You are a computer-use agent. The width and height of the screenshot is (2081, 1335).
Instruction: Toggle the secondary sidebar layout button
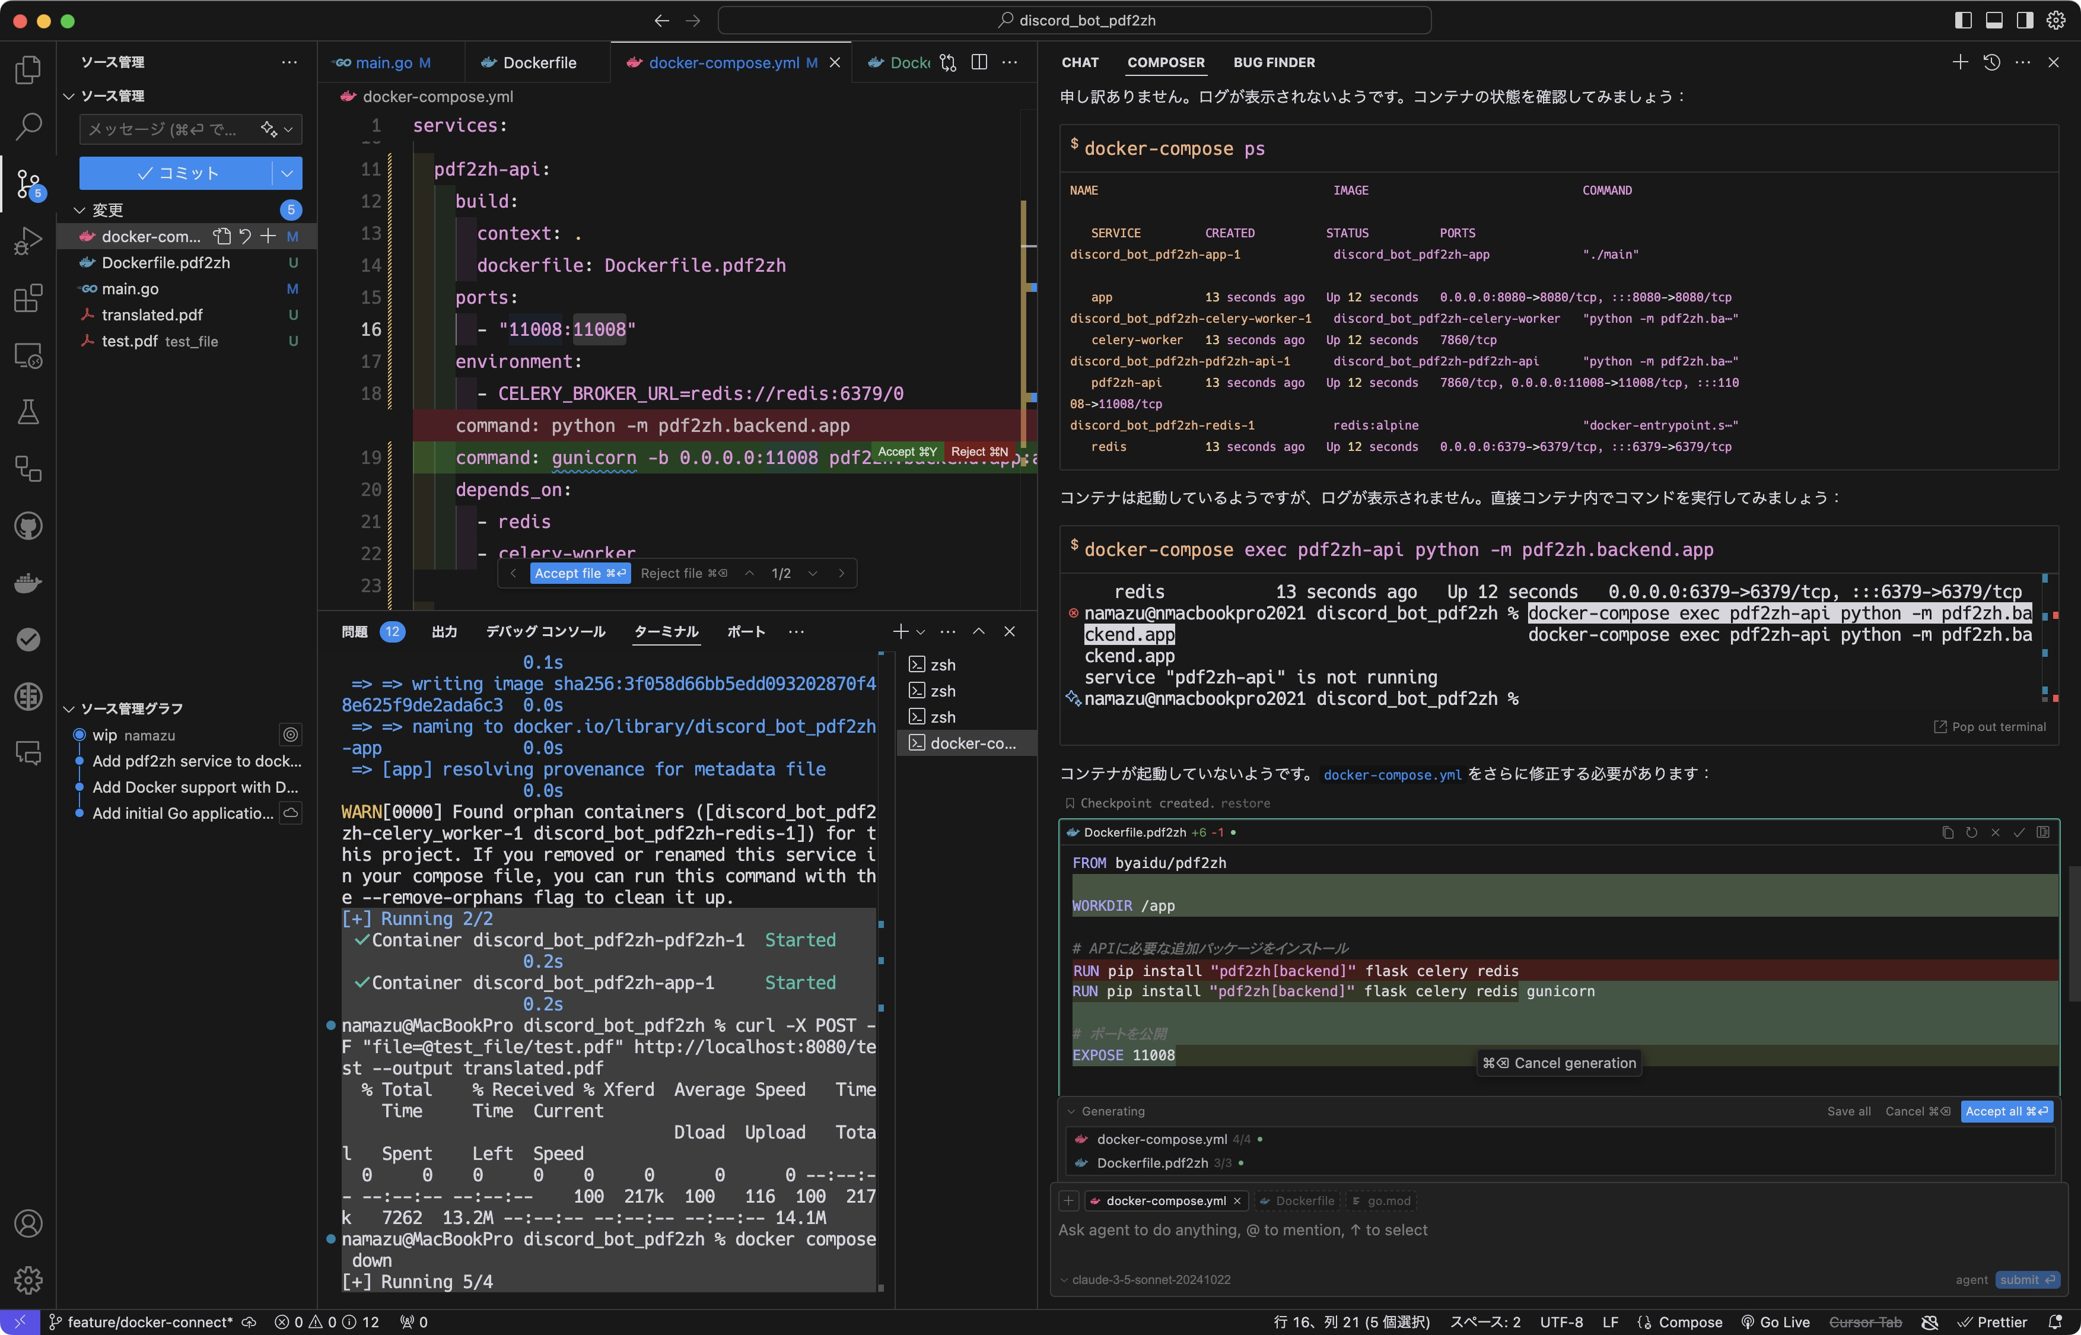click(x=2025, y=20)
